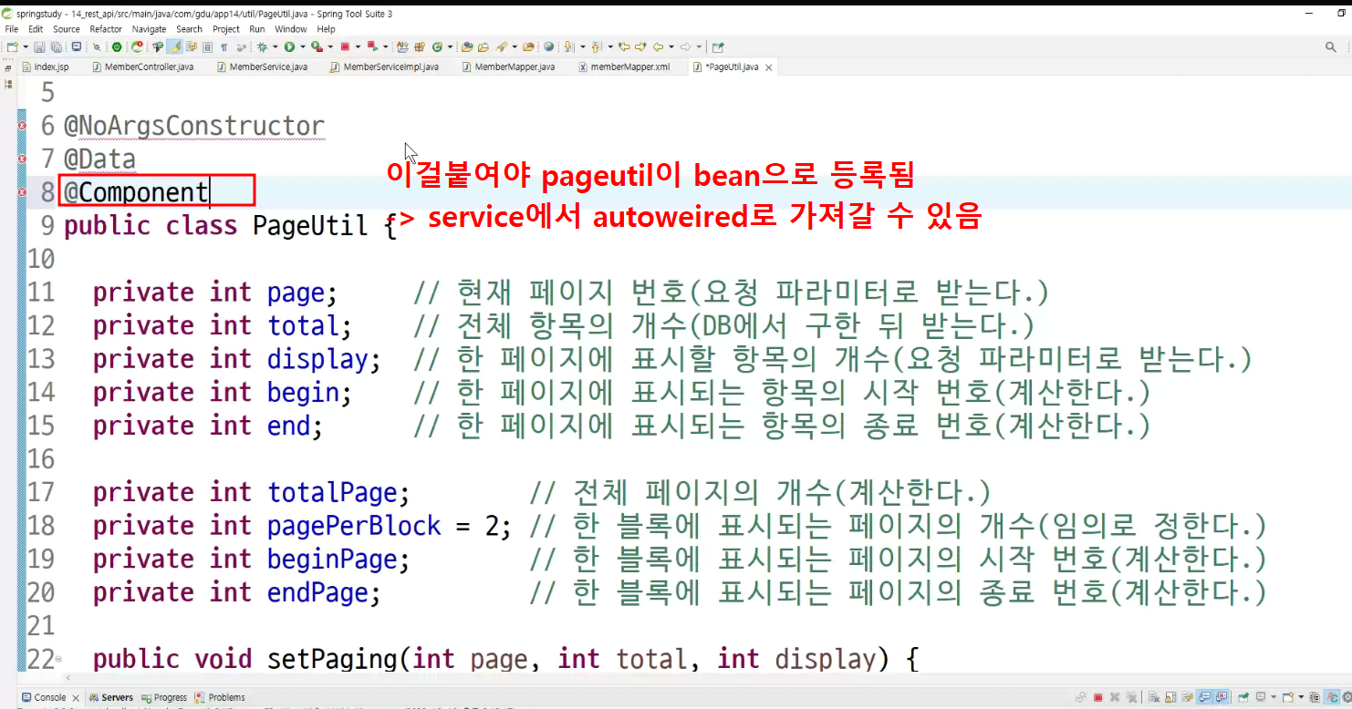Open the Next Annotation dropdown arrow

pyautogui.click(x=582, y=46)
